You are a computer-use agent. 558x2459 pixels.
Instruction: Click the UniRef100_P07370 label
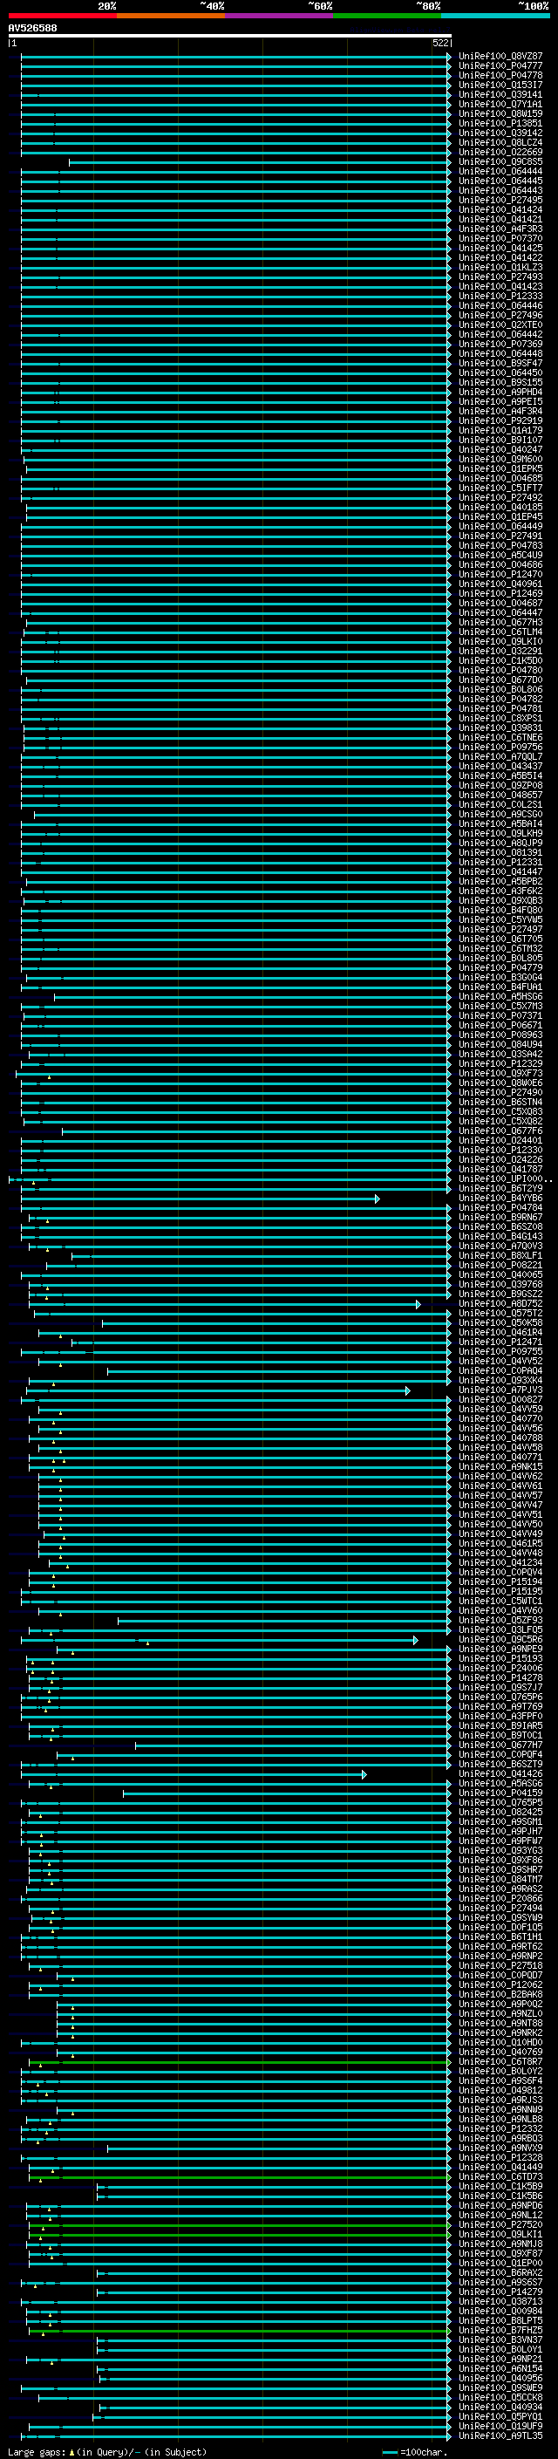[x=500, y=239]
